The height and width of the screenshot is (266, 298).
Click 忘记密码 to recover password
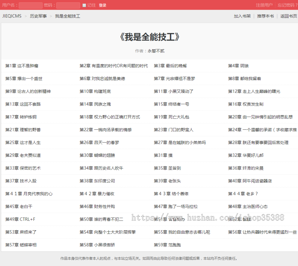click(288, 5)
